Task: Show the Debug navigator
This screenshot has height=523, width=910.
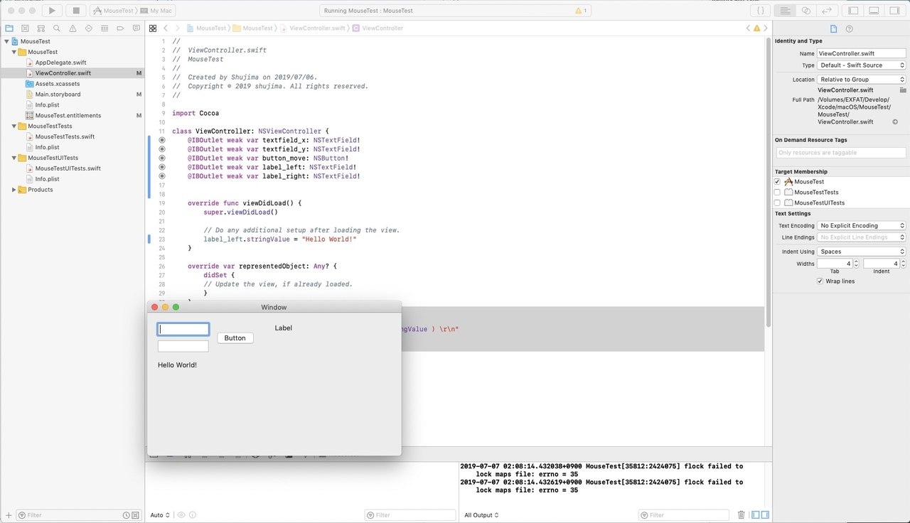Action: tap(104, 28)
